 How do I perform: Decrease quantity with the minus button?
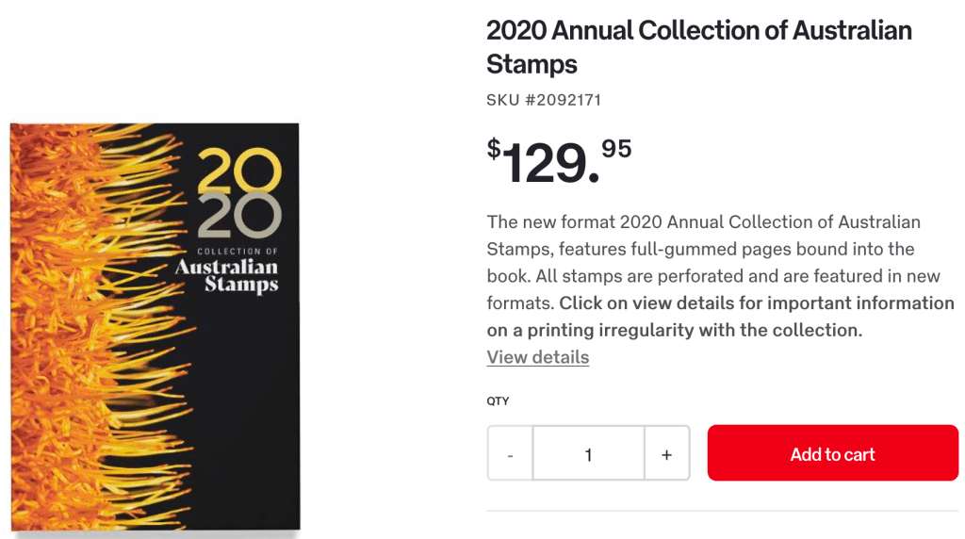pos(510,454)
